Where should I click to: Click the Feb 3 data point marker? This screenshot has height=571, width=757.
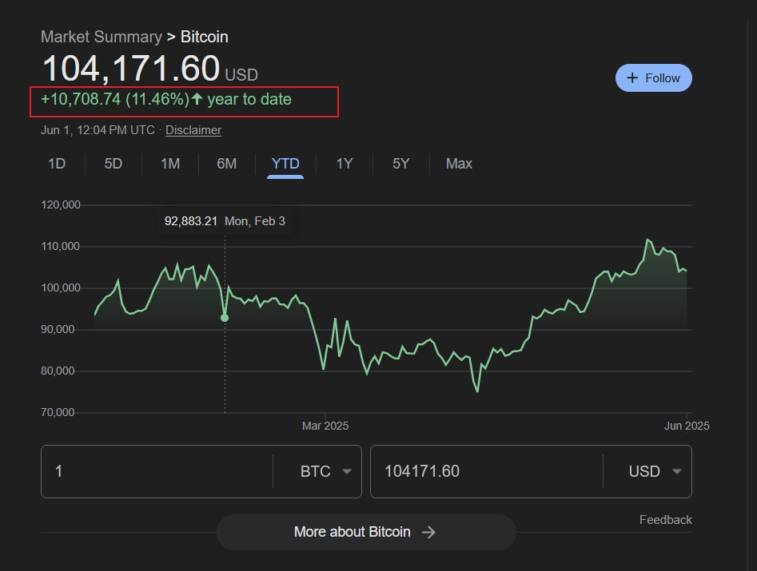point(225,318)
